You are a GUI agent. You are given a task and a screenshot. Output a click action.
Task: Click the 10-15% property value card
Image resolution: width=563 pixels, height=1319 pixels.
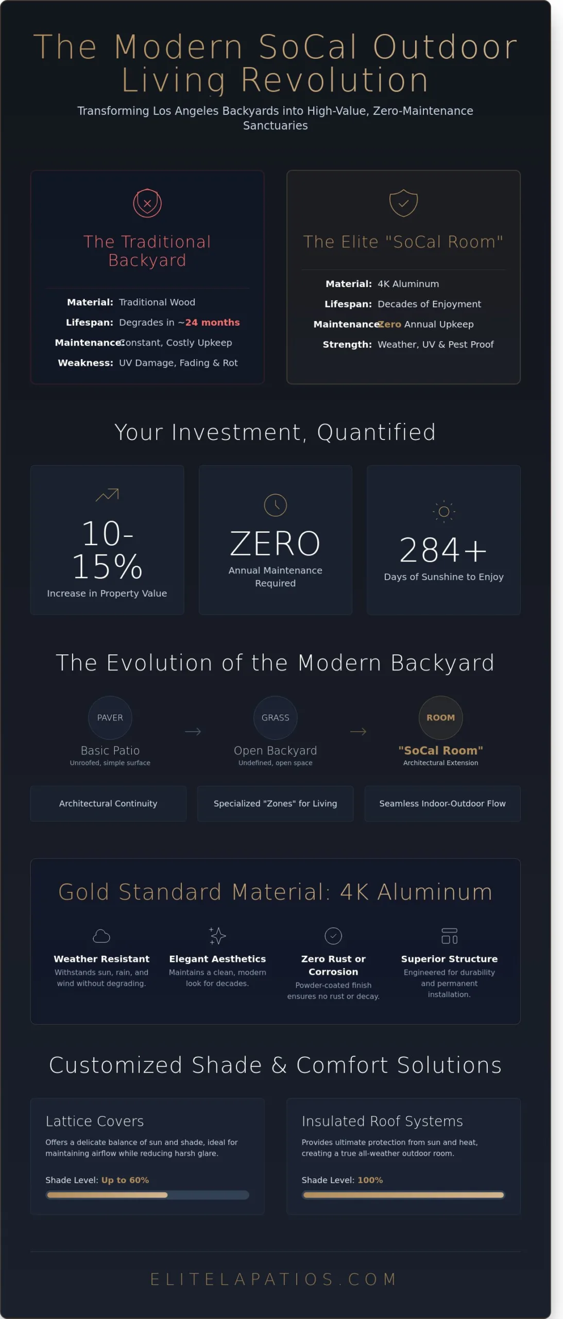[107, 540]
